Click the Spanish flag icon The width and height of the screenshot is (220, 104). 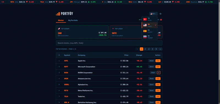[145, 31]
